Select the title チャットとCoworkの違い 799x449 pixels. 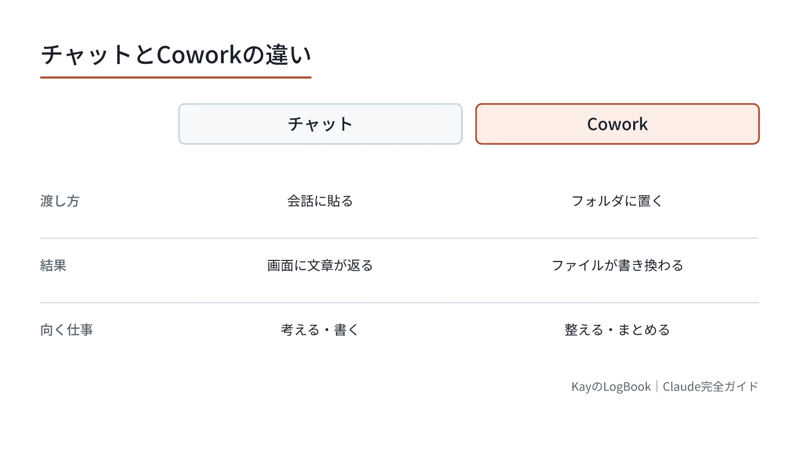(x=176, y=55)
